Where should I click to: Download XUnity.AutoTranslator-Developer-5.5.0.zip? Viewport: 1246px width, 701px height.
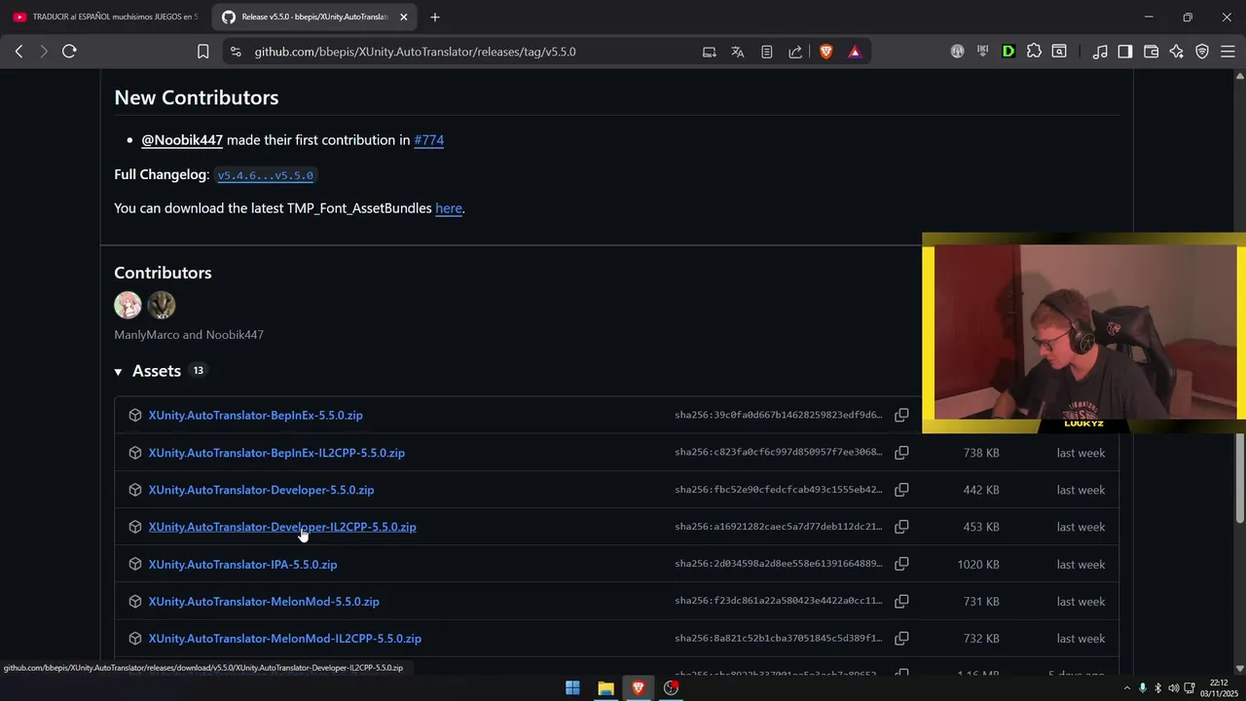(x=261, y=490)
